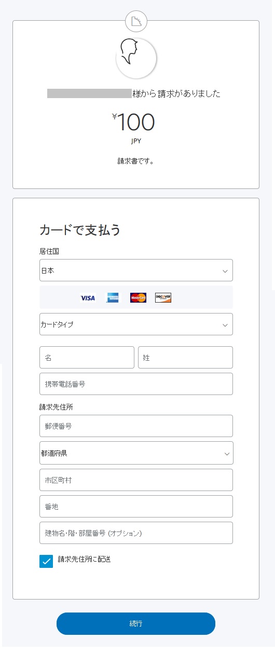Click the invoice document icon at top
This screenshot has height=653, width=275.
(136, 22)
